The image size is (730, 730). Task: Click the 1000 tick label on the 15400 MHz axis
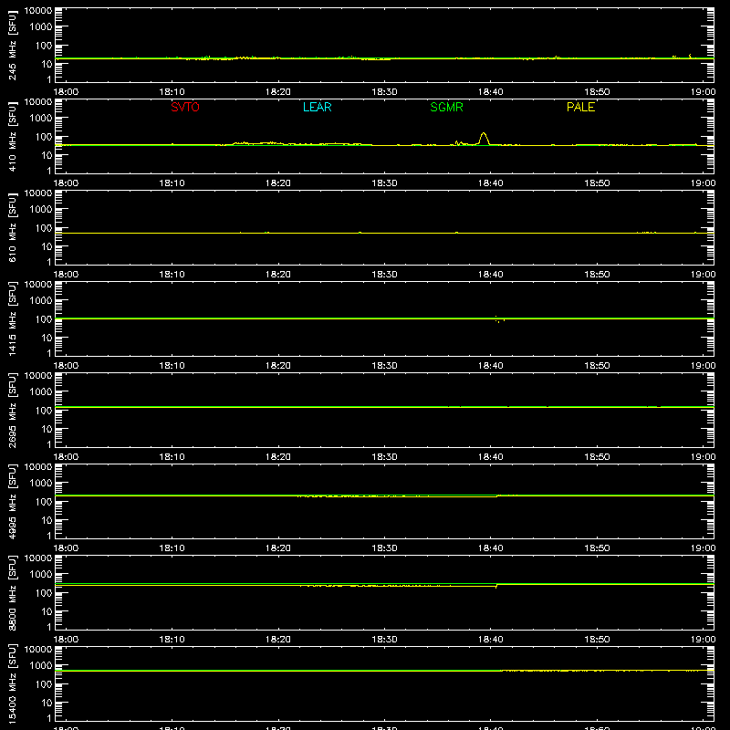41,665
